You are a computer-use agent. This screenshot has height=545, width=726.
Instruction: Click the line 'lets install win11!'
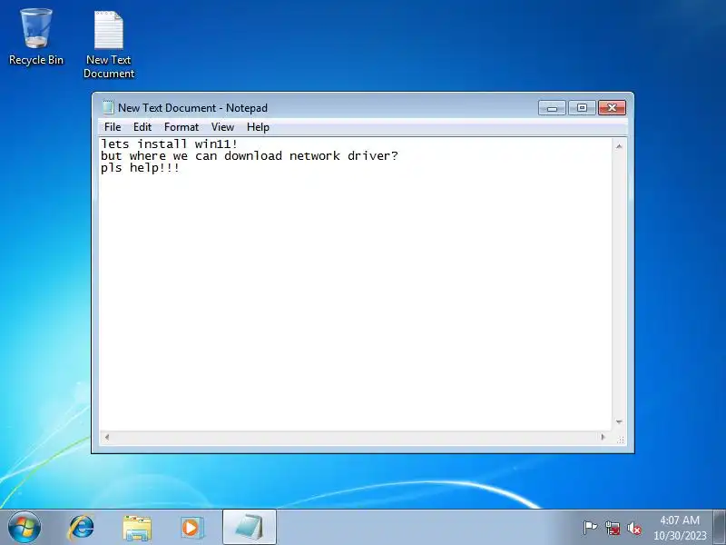click(169, 144)
